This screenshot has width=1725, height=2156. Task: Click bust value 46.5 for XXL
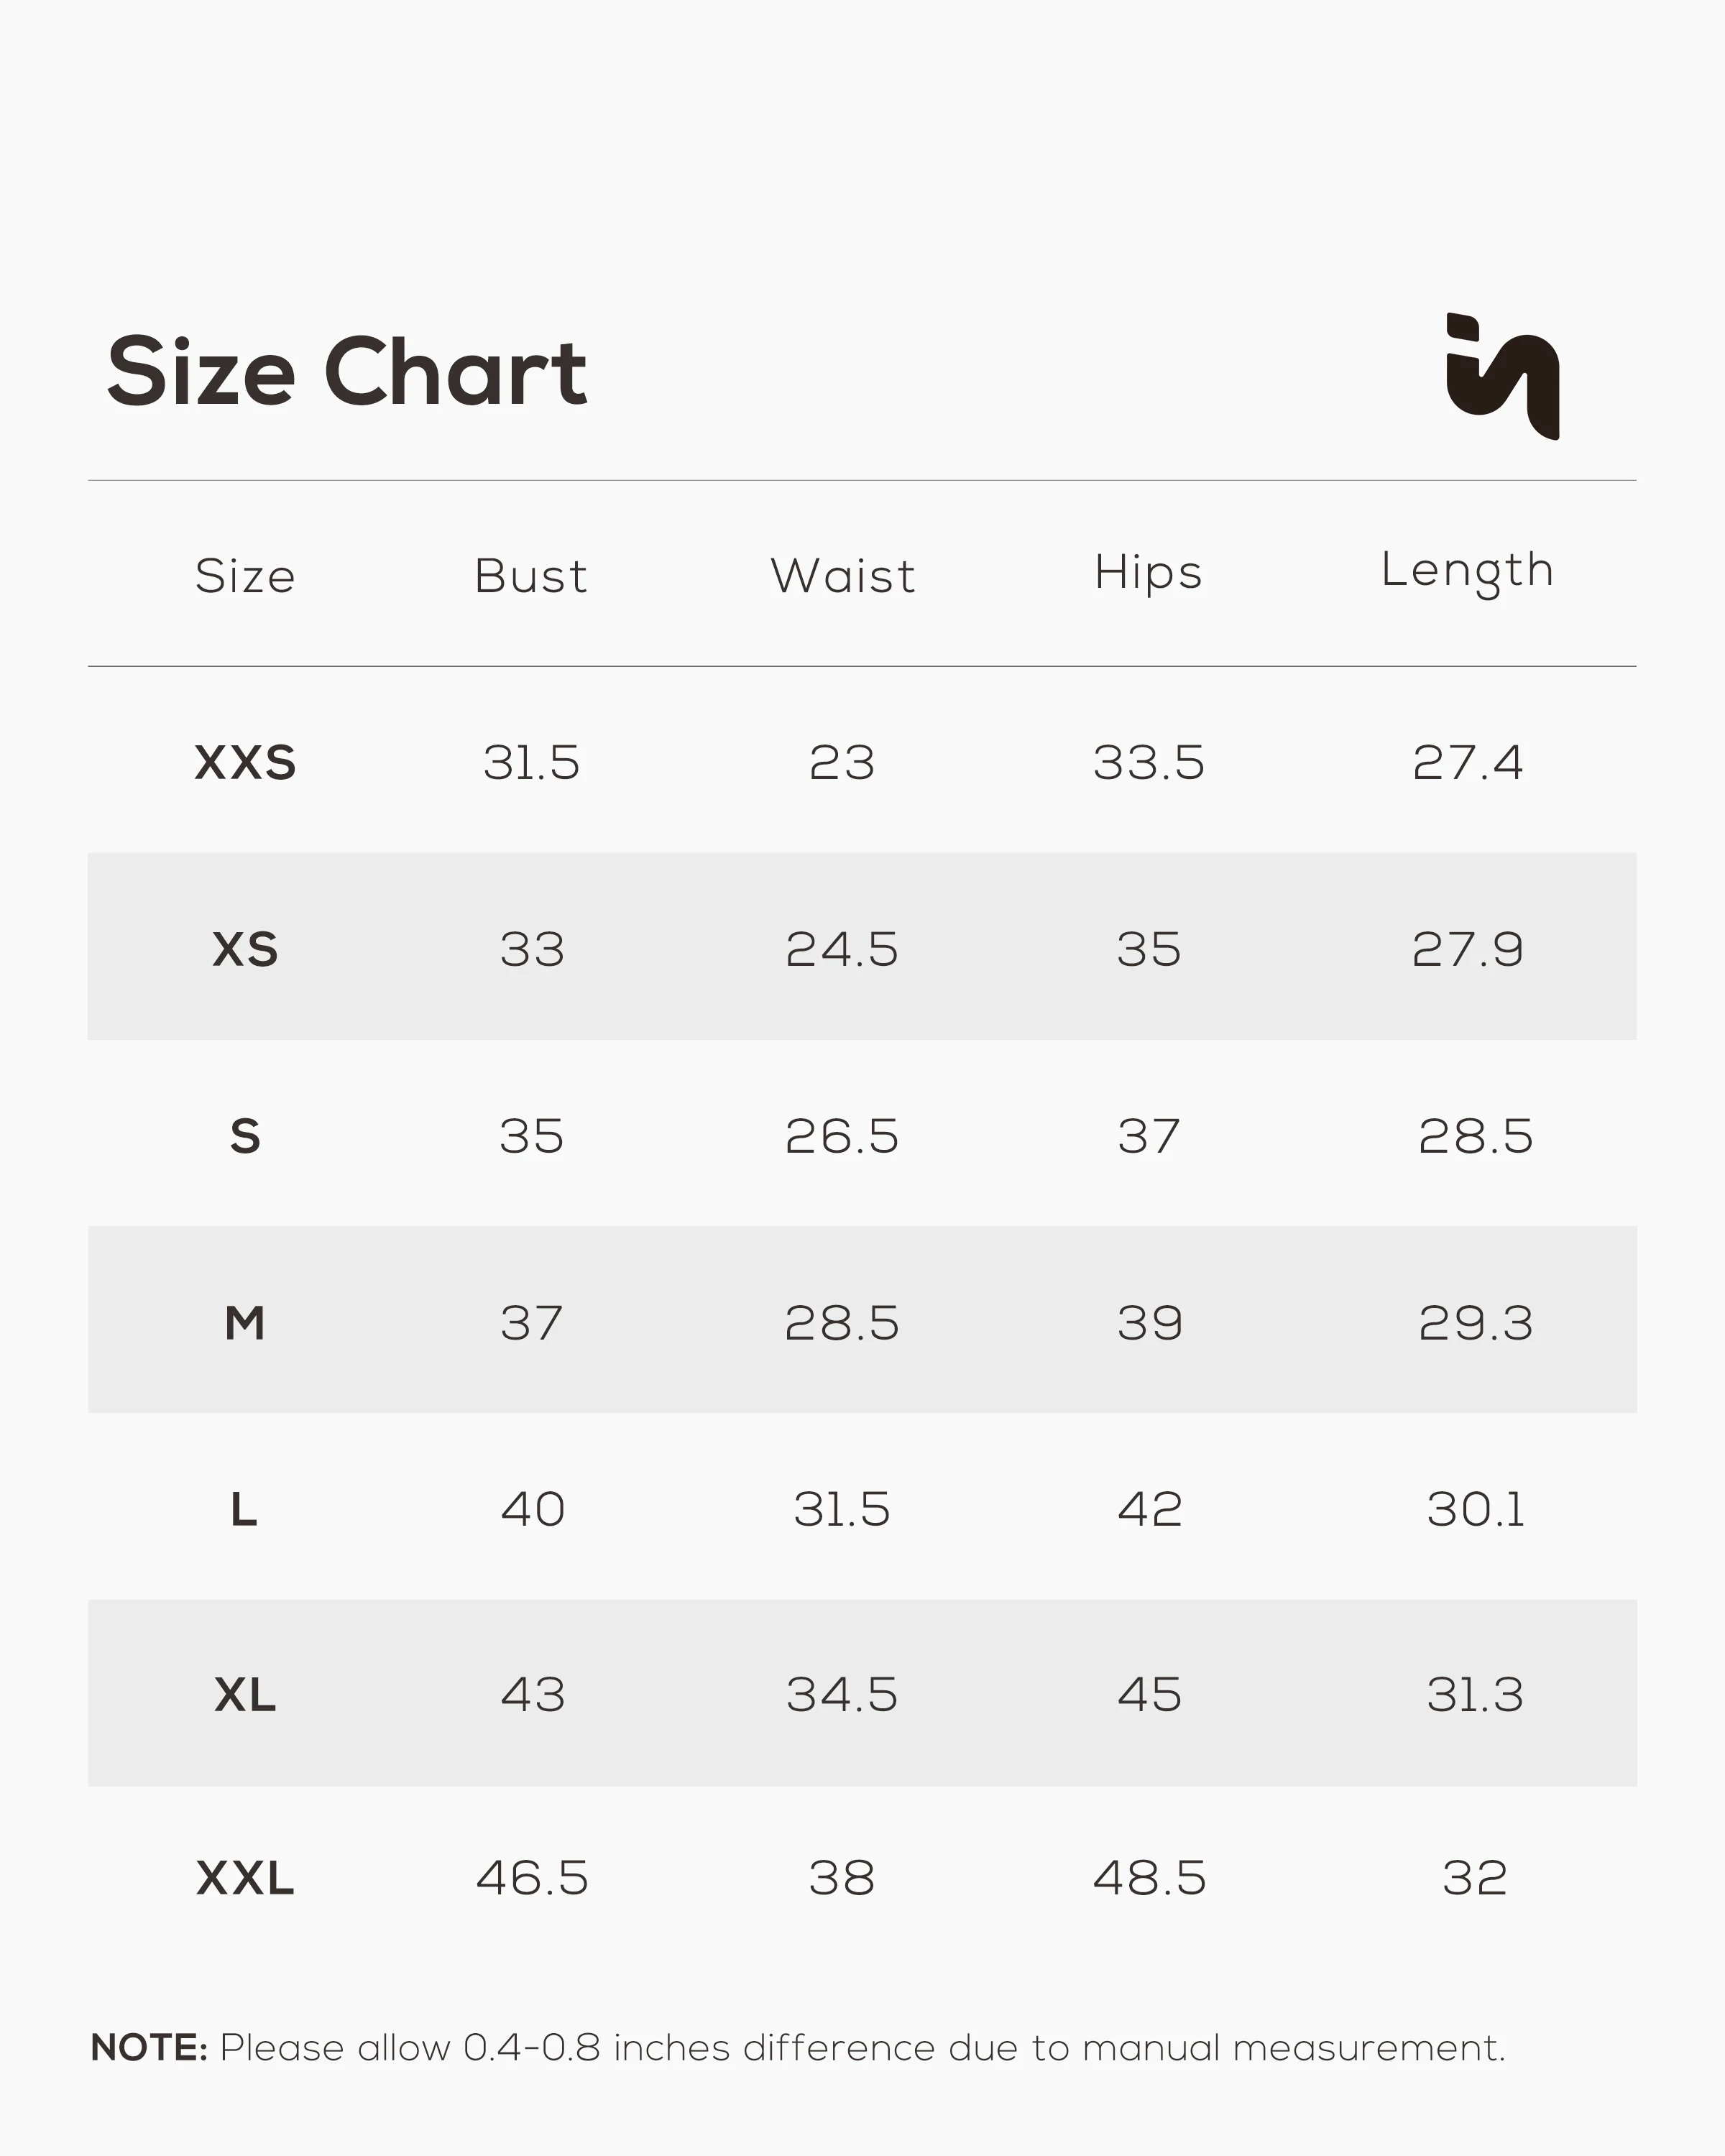[532, 1878]
